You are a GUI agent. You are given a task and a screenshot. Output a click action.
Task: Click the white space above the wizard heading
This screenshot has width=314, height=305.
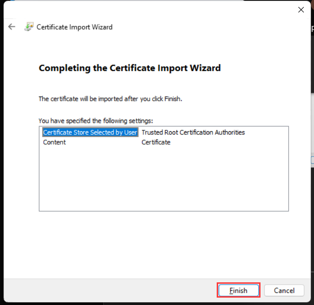click(157, 49)
